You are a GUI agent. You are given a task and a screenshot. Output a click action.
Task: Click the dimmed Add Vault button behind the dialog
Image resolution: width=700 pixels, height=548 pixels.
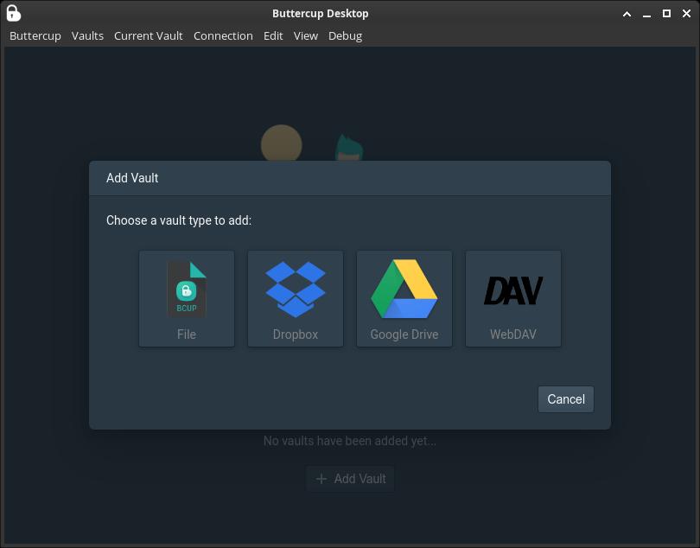pos(351,479)
